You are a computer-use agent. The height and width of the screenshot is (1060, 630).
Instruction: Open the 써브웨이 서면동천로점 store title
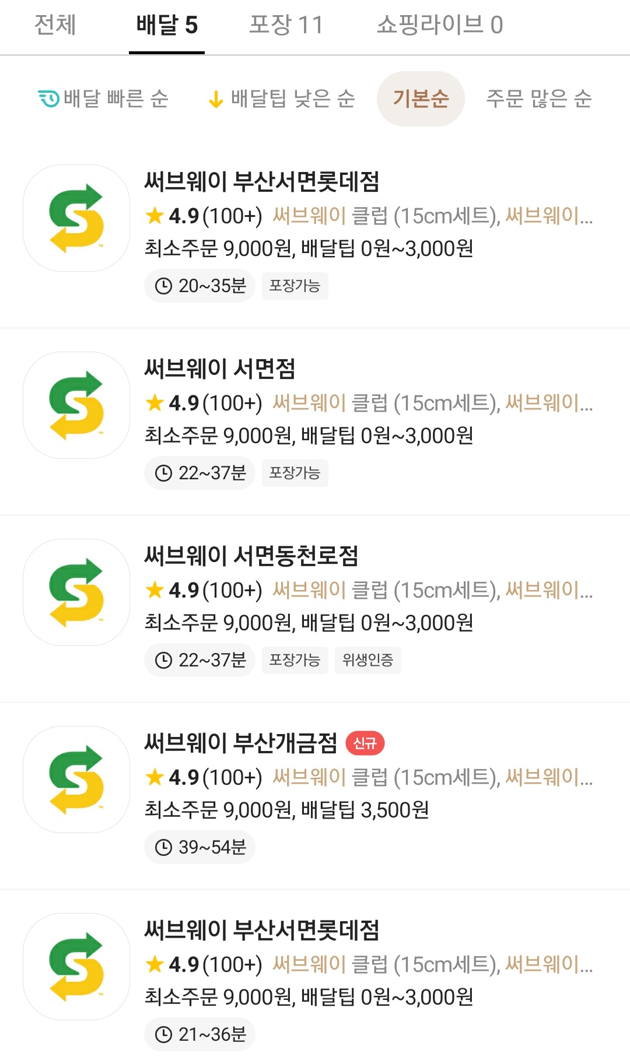(251, 556)
